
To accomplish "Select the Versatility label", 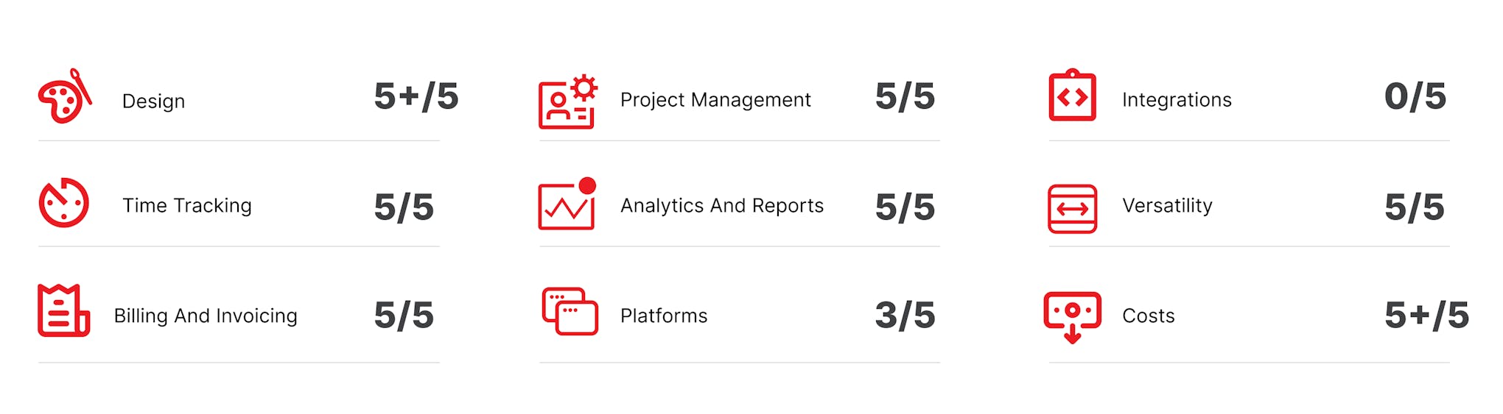I will click(1167, 205).
